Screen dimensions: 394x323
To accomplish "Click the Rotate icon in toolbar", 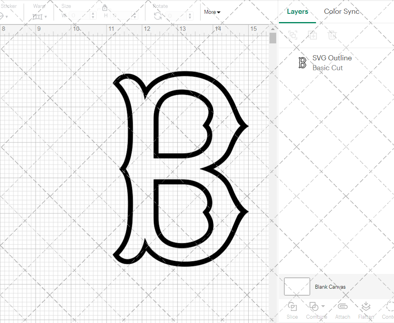I will click(158, 16).
